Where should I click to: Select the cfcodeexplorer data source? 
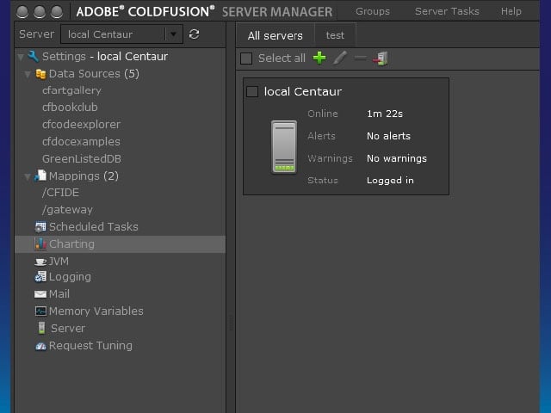[x=81, y=125]
